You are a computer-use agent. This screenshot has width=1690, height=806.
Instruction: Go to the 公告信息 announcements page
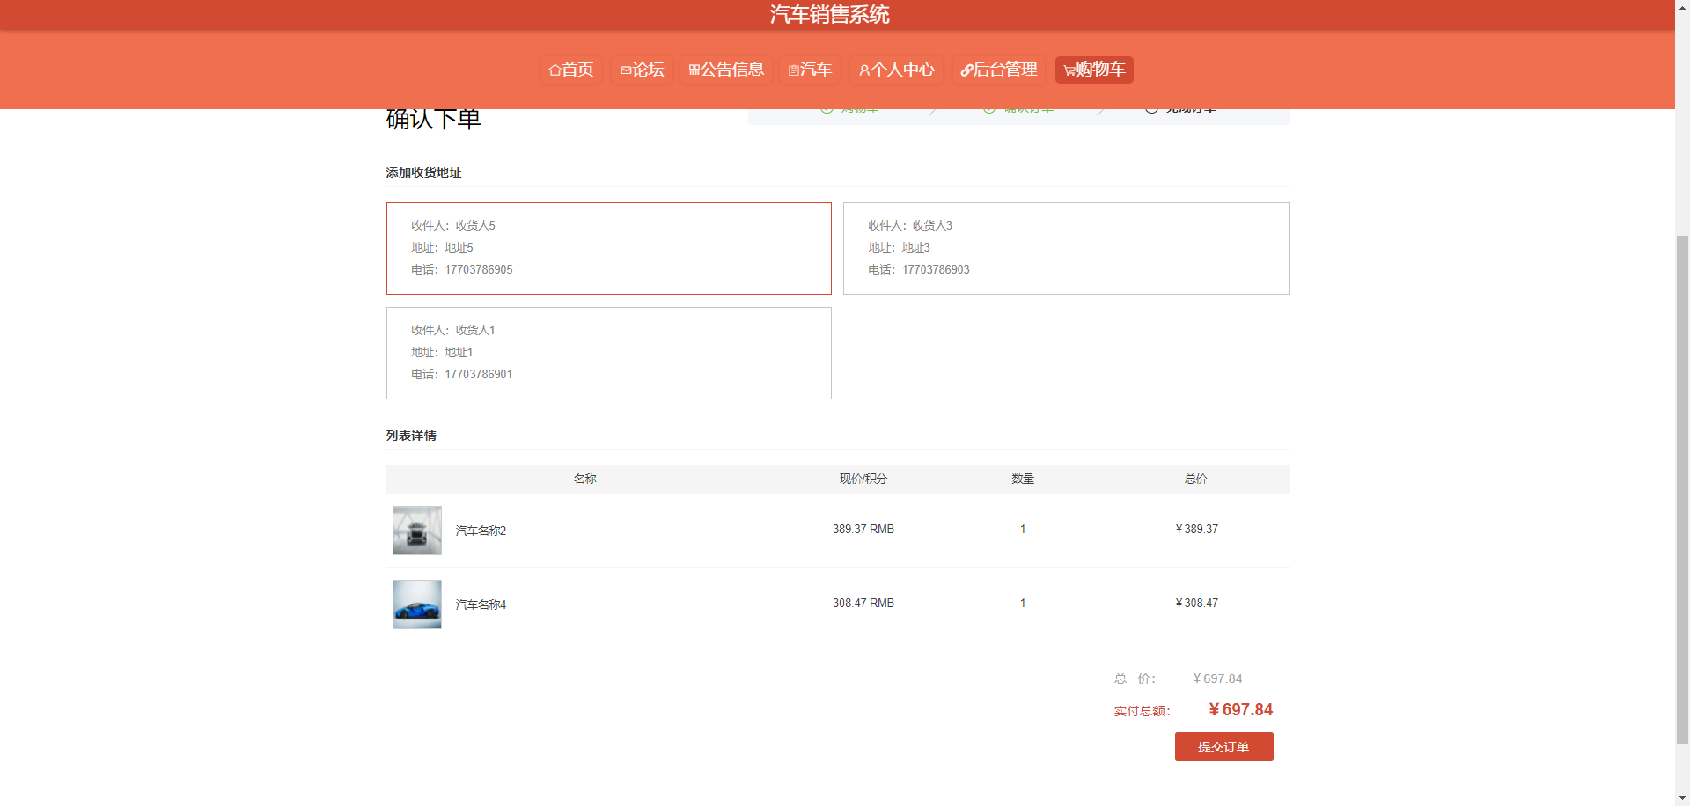(x=732, y=70)
